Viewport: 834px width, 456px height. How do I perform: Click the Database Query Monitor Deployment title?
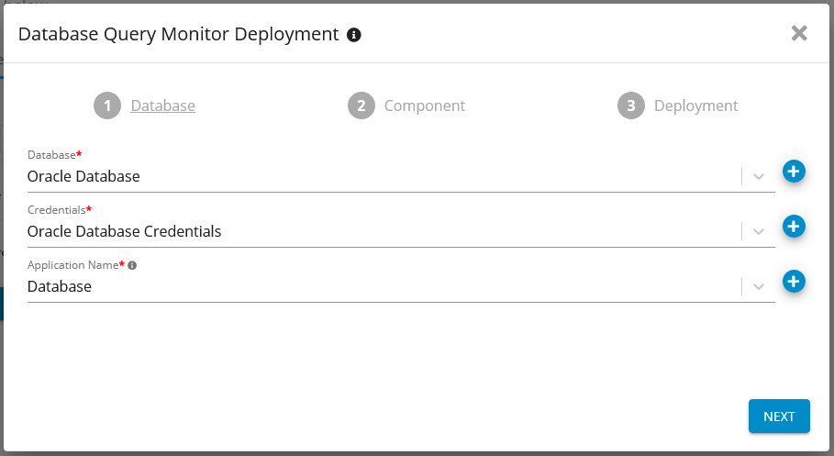coord(179,35)
